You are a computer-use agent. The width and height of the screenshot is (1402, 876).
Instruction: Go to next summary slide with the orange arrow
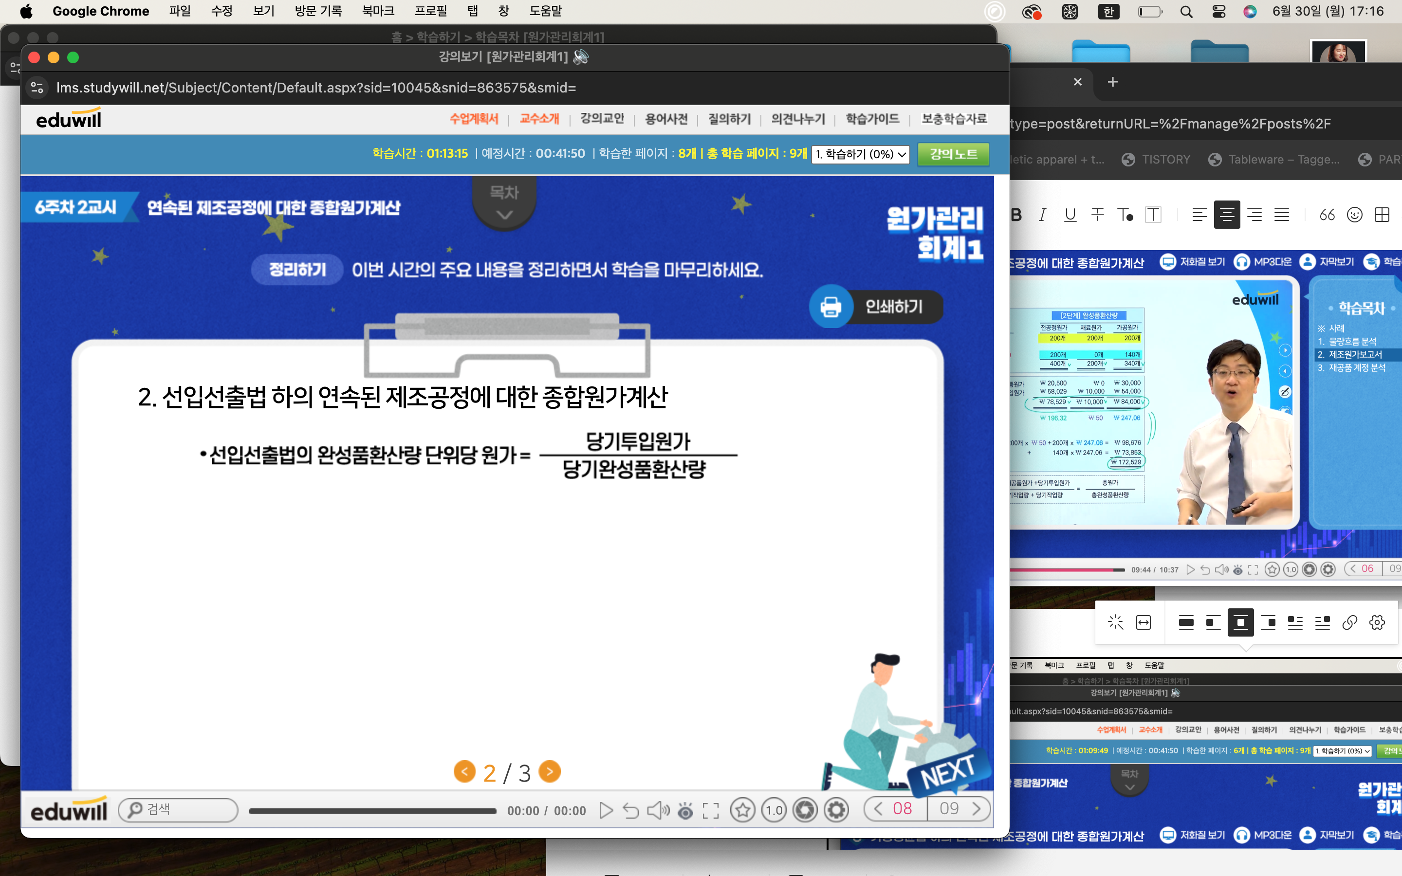click(549, 771)
